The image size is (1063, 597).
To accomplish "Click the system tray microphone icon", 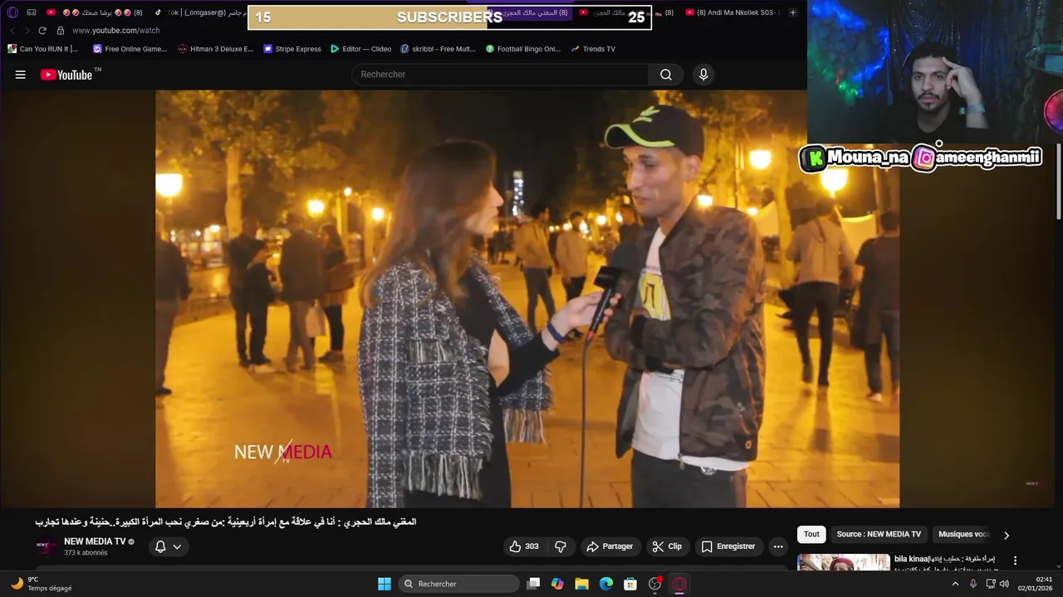I will click(x=973, y=584).
